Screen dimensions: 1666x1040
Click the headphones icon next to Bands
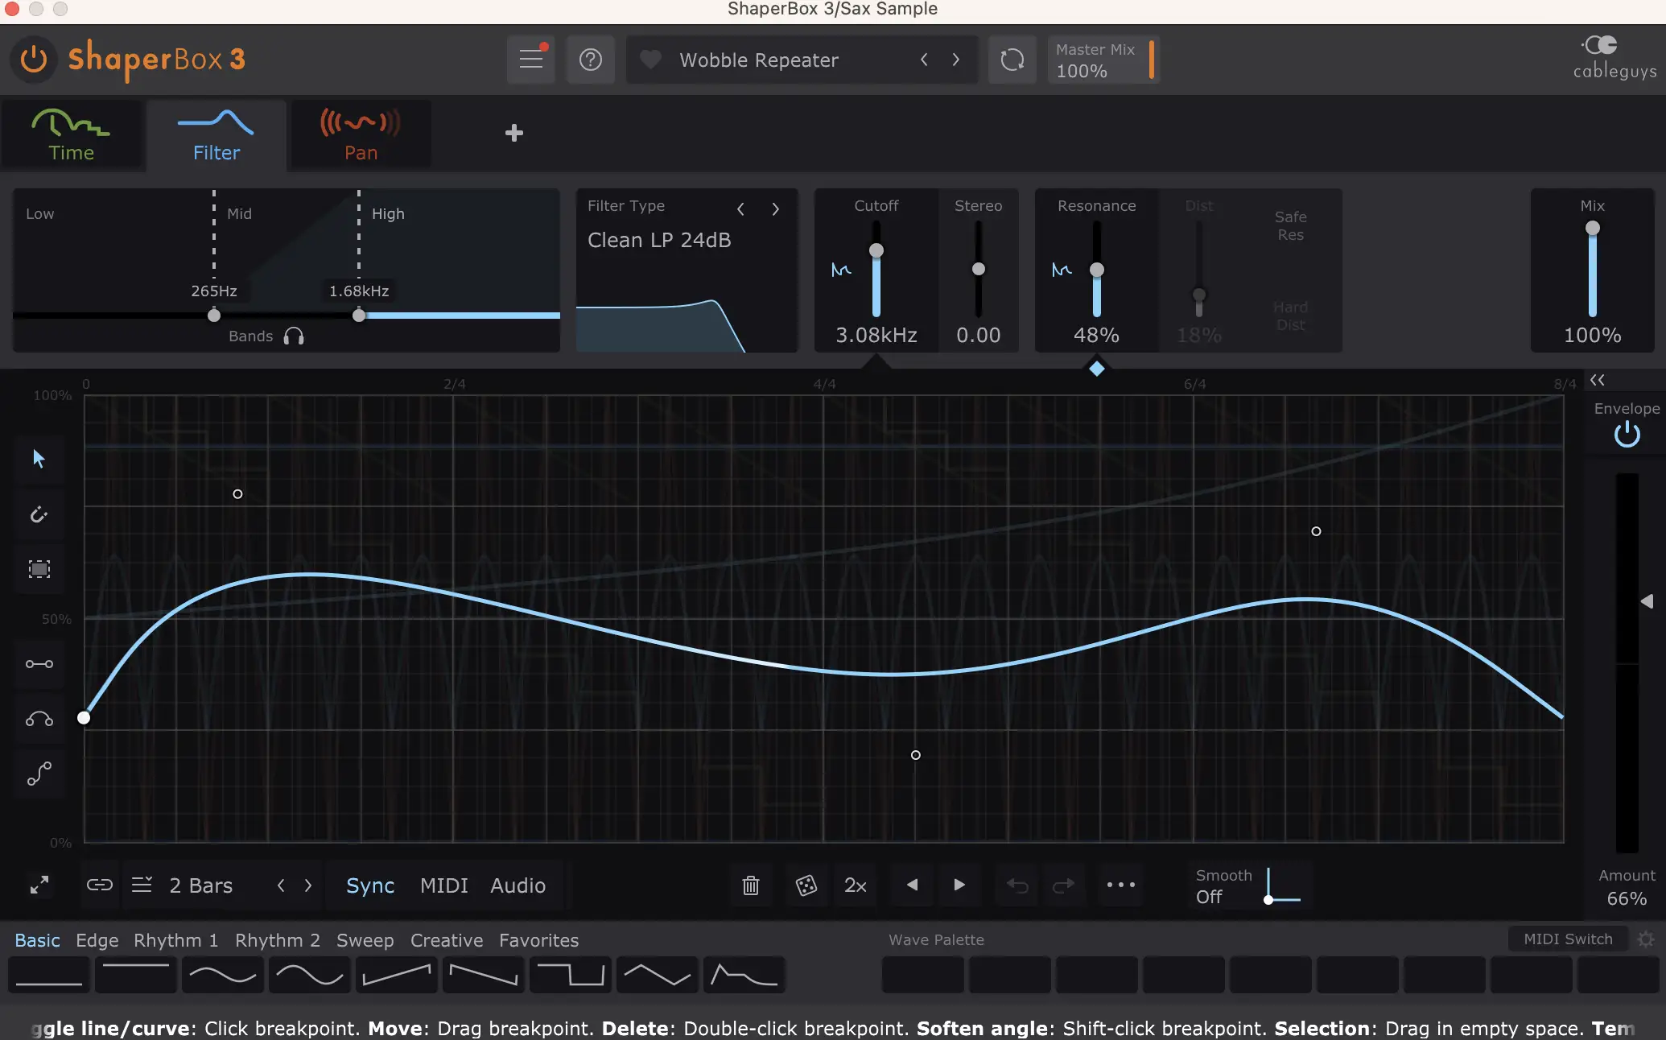click(294, 336)
